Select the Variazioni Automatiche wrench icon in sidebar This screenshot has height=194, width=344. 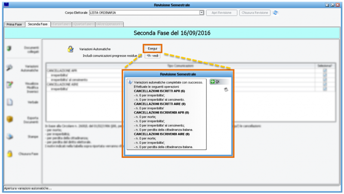pyautogui.click(x=9, y=68)
